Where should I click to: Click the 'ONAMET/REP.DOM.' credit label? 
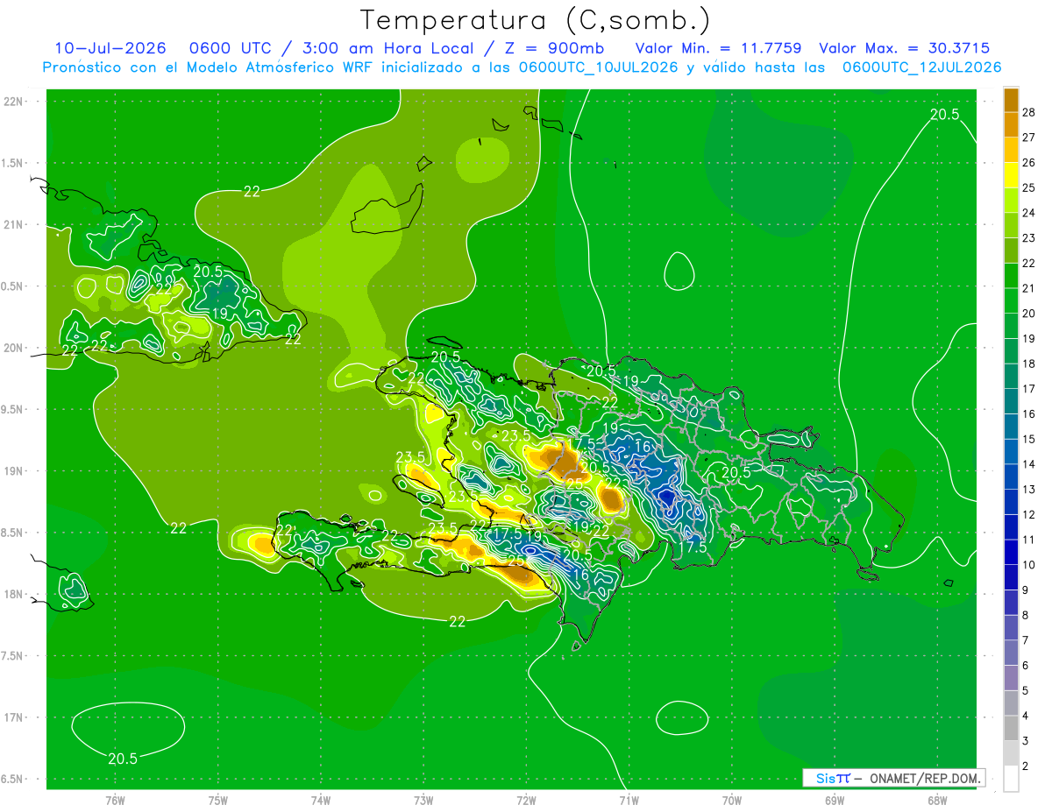tap(924, 778)
